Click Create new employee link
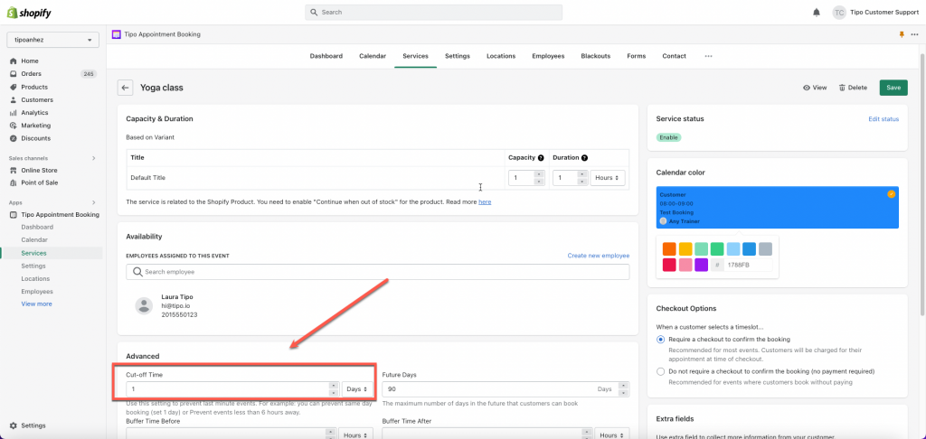The image size is (926, 439). [x=599, y=256]
